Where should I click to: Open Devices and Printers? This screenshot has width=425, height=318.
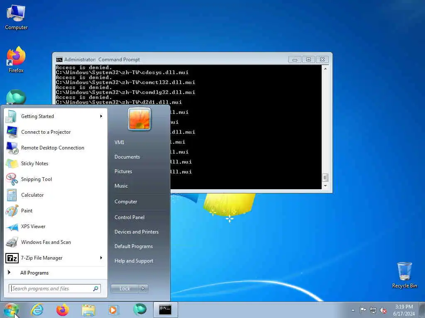(x=137, y=232)
